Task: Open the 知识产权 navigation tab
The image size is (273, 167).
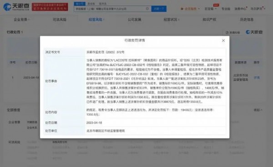Action: click(209, 20)
